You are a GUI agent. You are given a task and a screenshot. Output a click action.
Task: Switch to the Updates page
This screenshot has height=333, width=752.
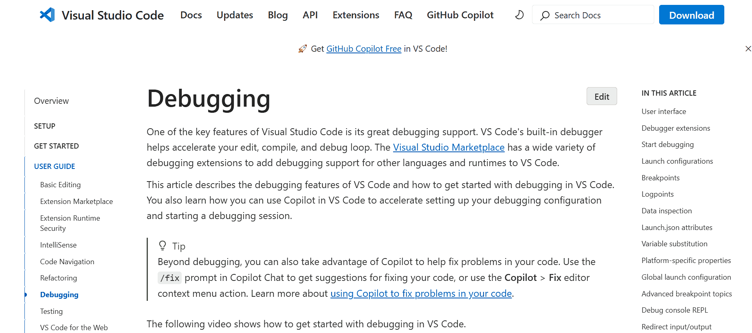click(235, 15)
